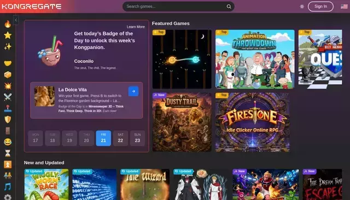
Task: Open the fire (hot games) sidebar icon
Action: (8, 24)
